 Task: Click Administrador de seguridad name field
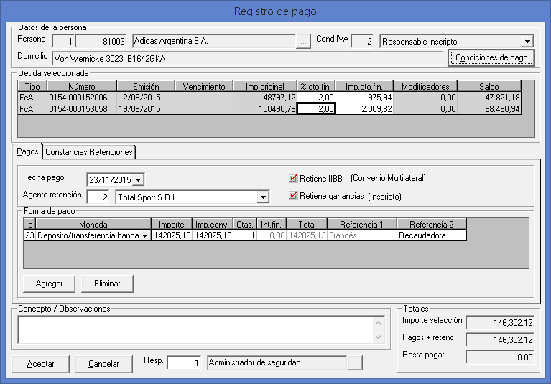(x=277, y=363)
